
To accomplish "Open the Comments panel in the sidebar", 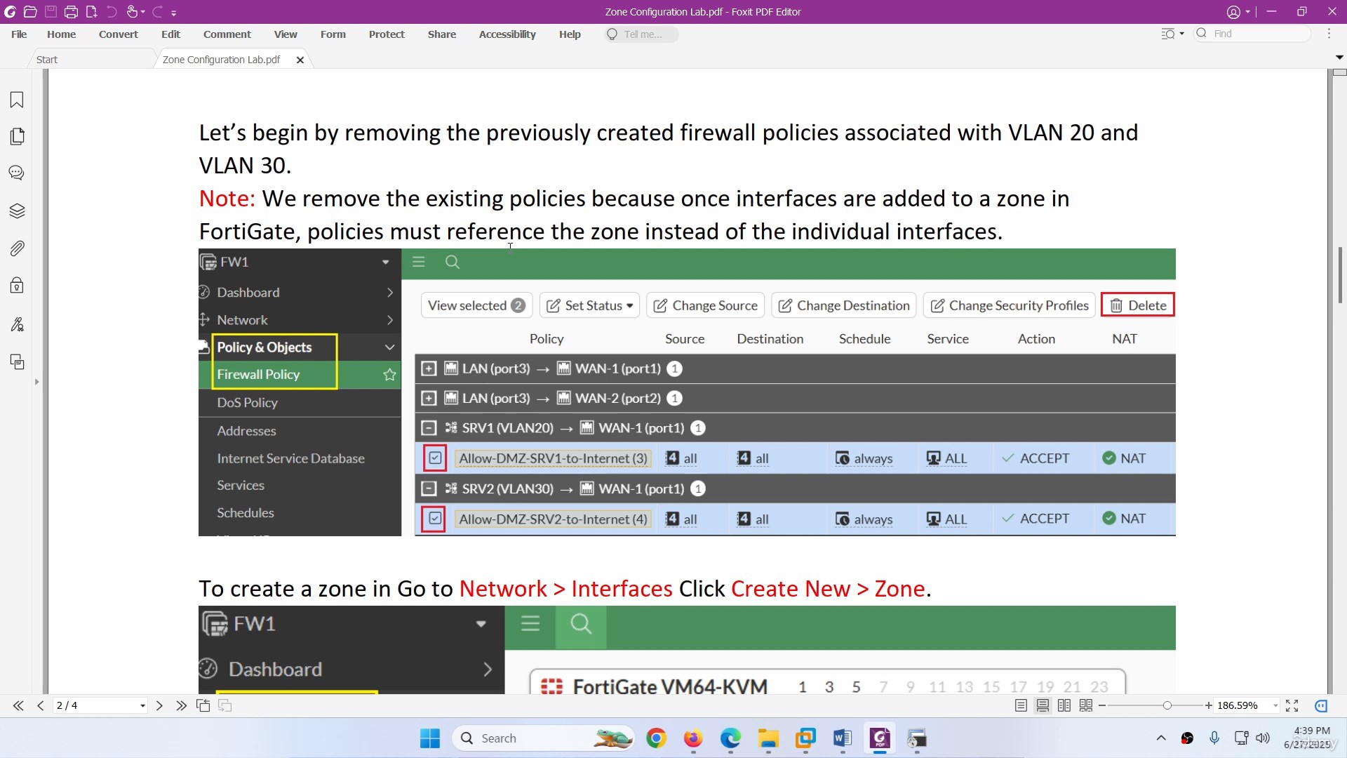I will tap(17, 173).
